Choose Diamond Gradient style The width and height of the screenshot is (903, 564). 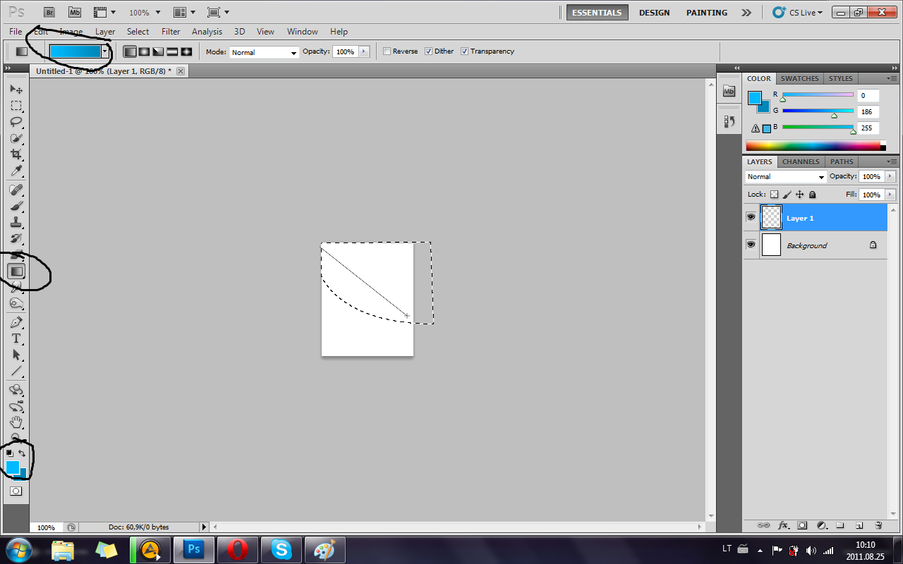[186, 51]
